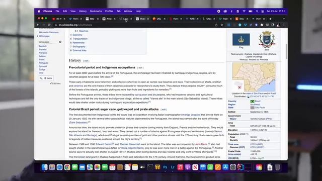The image size is (322, 181).
Task: Open App Store from the Dock
Action: pyautogui.click(x=225, y=167)
